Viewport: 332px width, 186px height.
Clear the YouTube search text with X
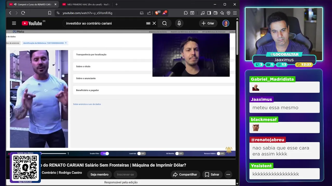(154, 23)
